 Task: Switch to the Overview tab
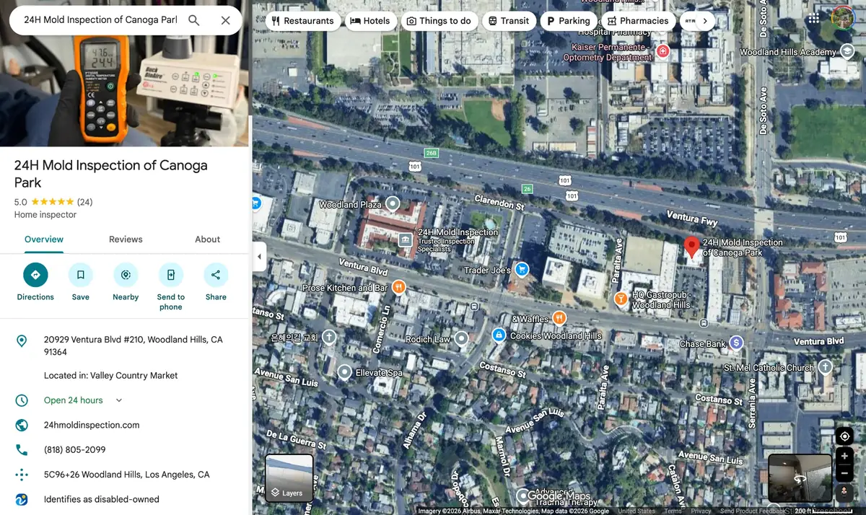tap(44, 239)
